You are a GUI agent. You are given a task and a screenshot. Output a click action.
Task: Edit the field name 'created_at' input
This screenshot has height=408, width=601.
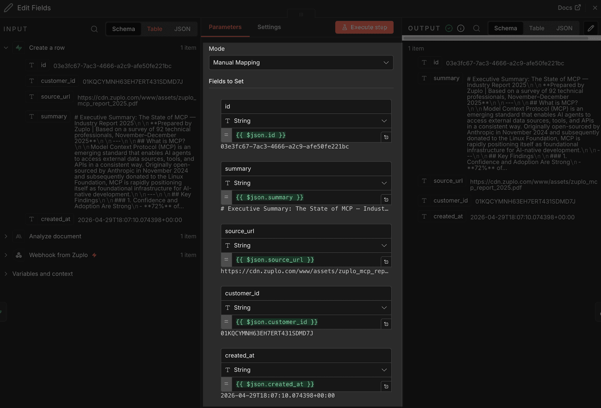[306, 355]
